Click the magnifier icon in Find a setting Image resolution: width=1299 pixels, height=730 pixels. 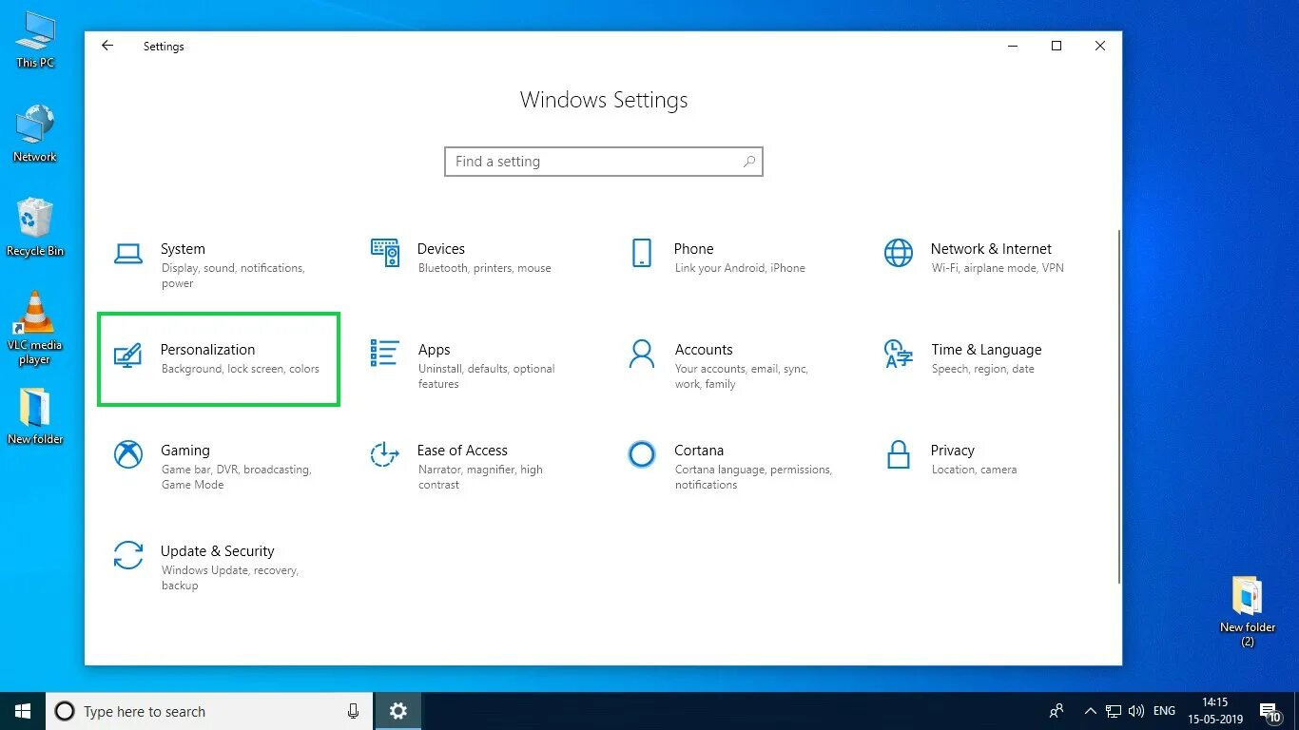[x=749, y=162]
